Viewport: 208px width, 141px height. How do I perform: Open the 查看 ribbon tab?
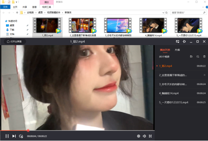point(34,7)
